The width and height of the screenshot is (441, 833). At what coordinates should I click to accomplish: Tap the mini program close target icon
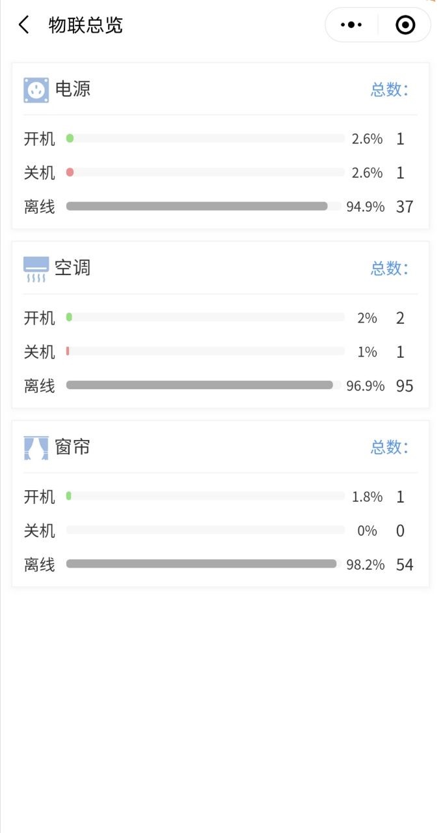point(405,25)
